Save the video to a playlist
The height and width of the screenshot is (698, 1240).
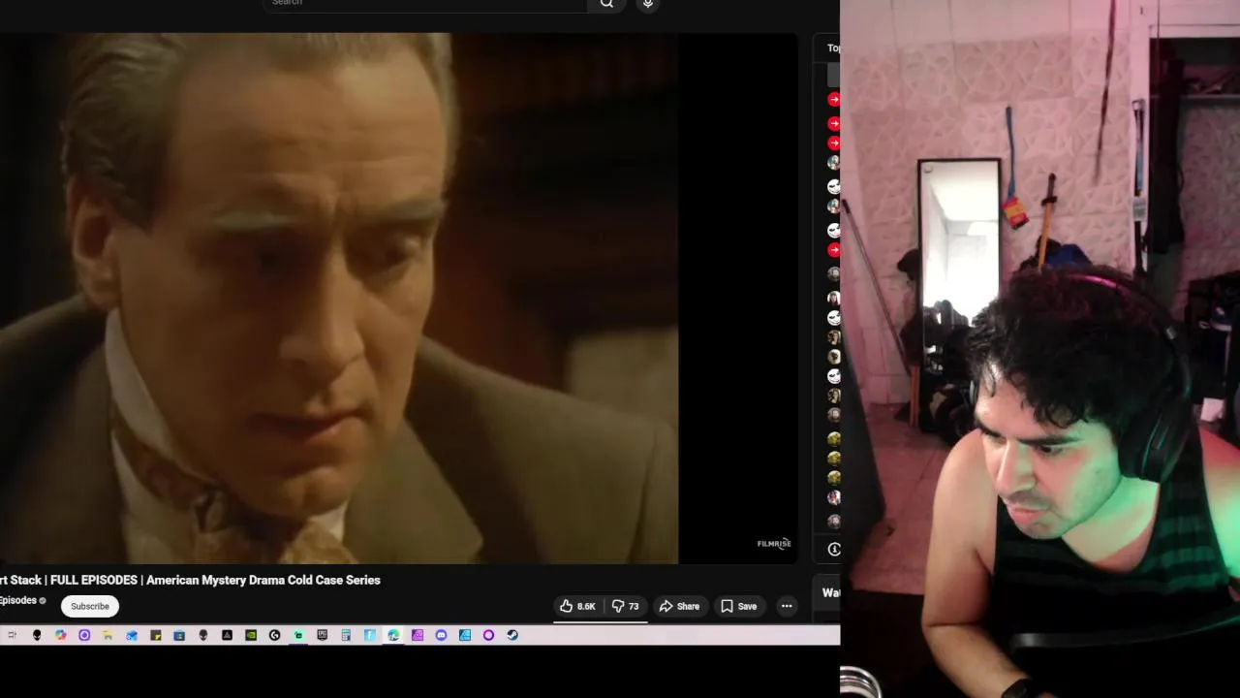pos(739,606)
